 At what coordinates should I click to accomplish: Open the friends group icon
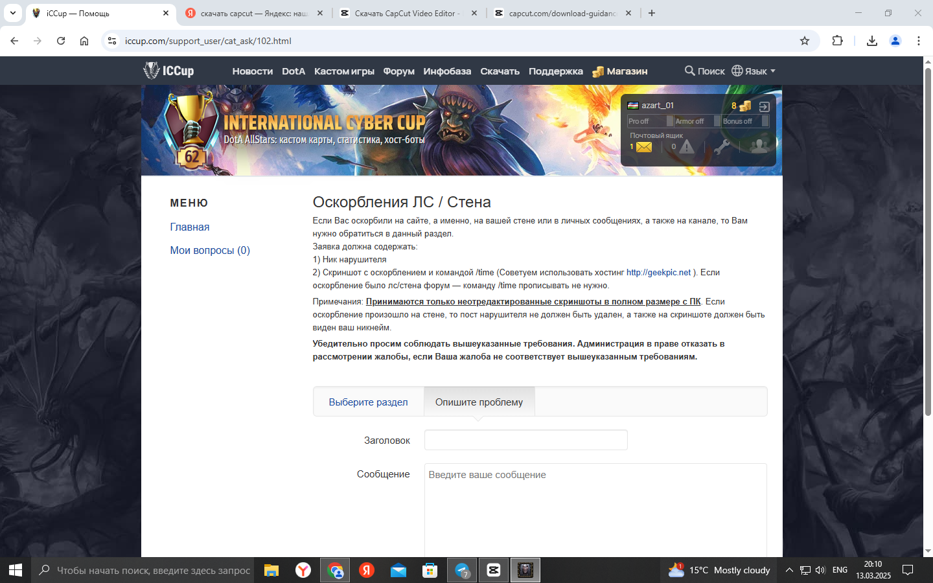(x=759, y=146)
